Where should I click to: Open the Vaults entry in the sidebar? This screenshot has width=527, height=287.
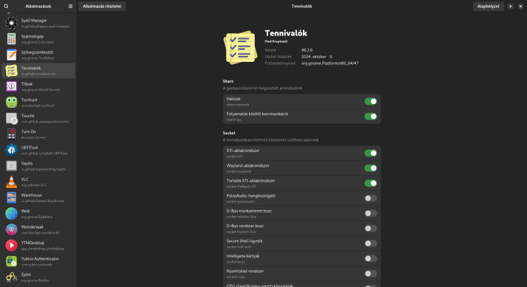pos(39,166)
